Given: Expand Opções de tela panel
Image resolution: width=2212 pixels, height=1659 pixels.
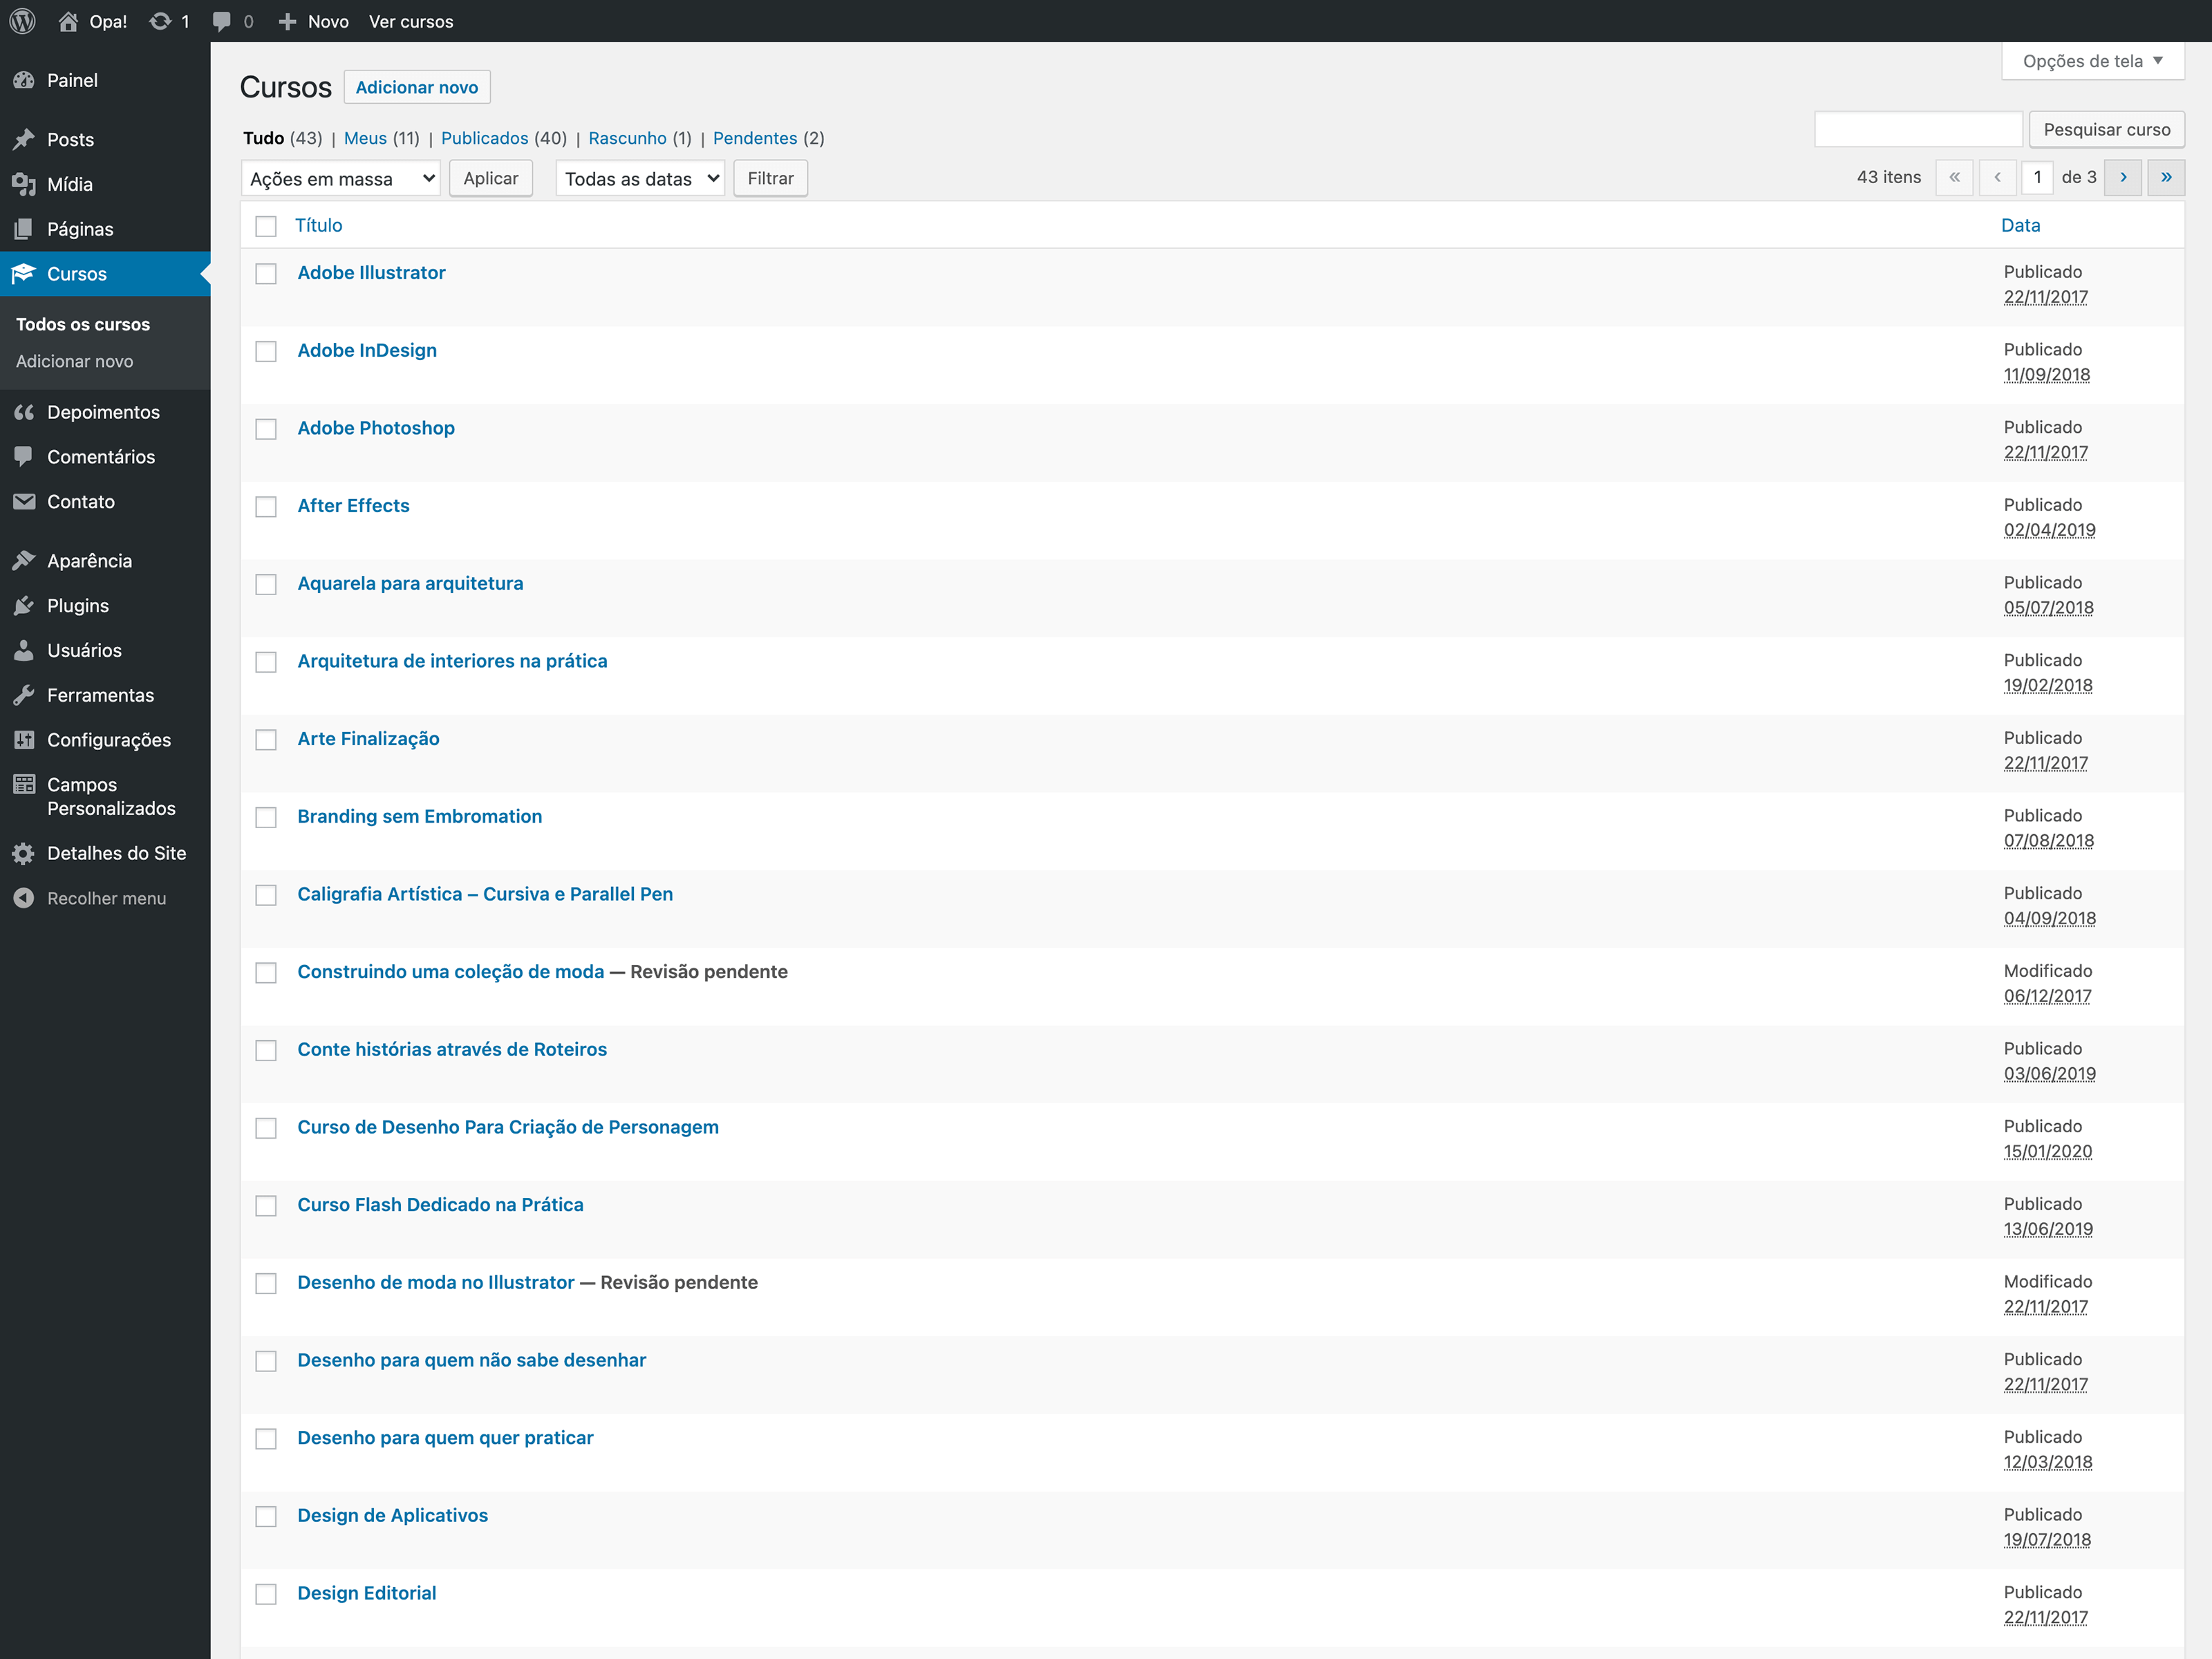Looking at the screenshot, I should 2092,61.
